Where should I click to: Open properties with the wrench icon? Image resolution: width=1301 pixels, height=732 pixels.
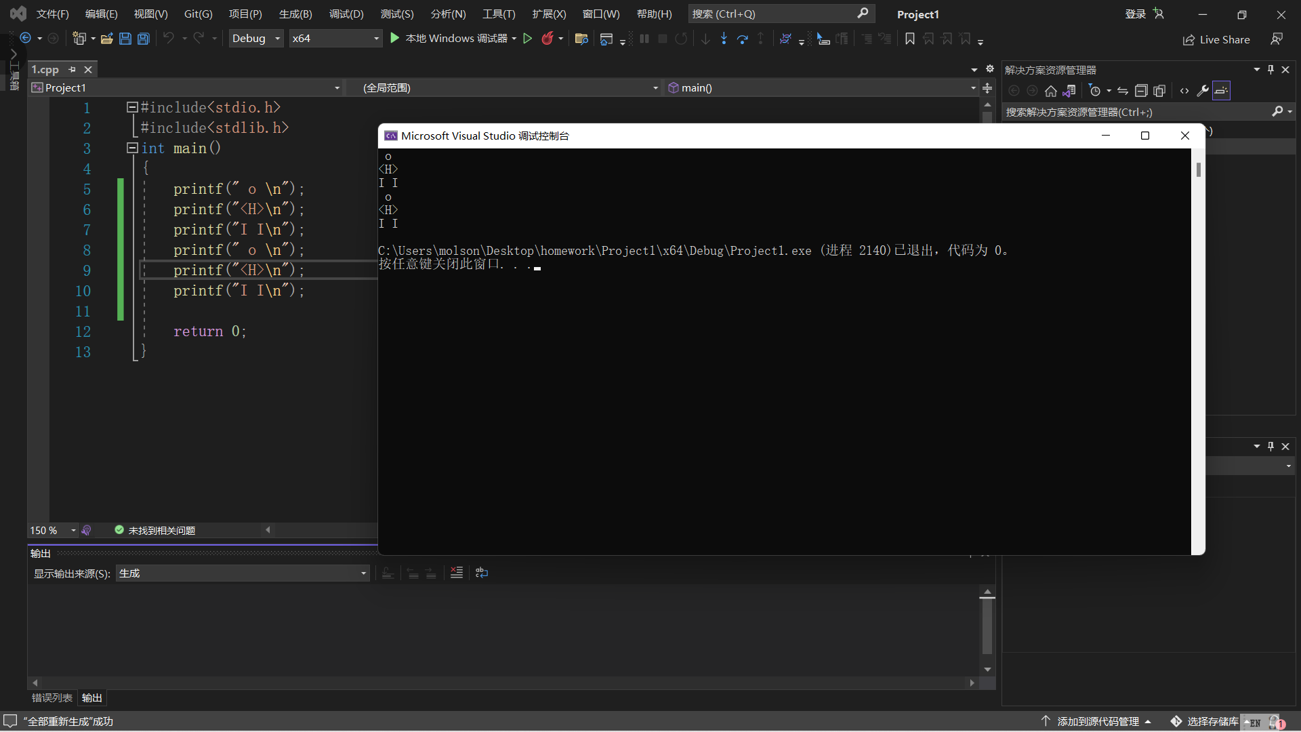(x=1203, y=91)
